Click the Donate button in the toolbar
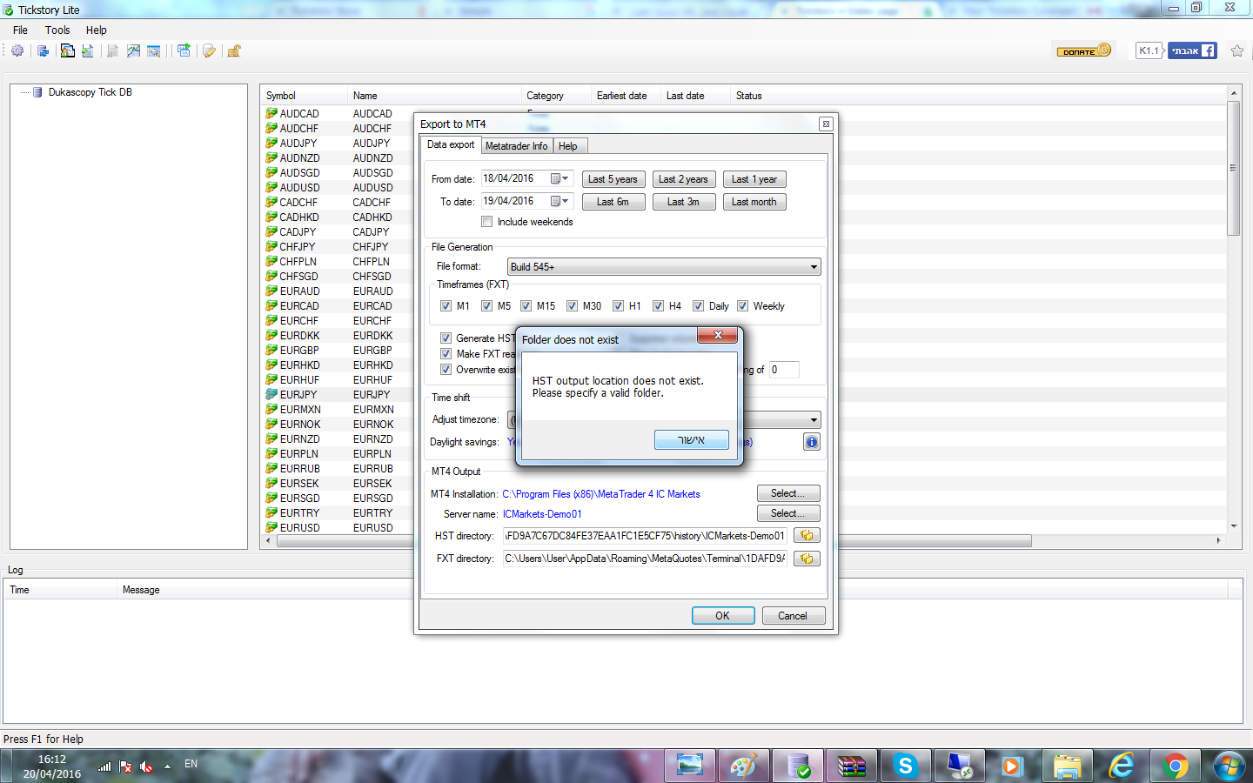1253x783 pixels. point(1083,50)
